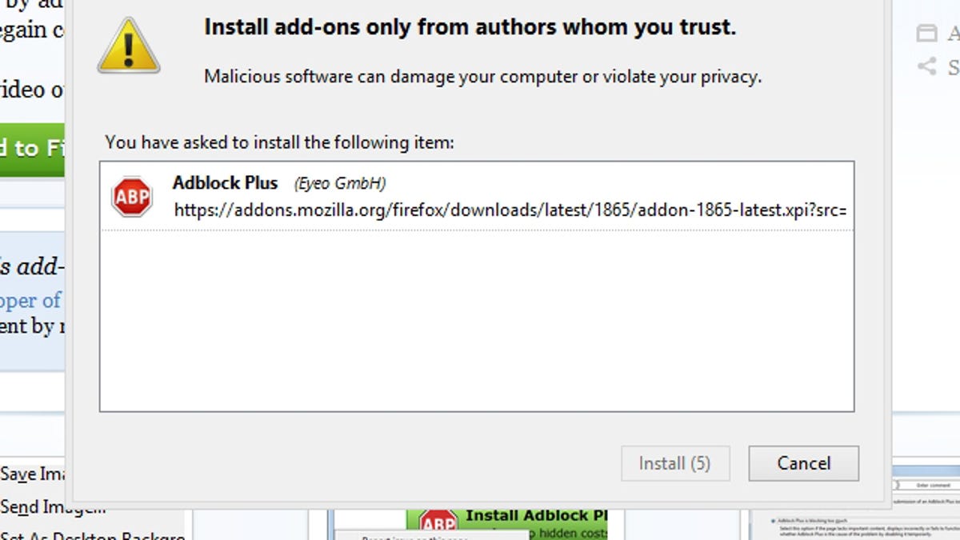Viewport: 960px width, 540px height.
Task: Click the 'Install add-ons only from authors' heading
Action: pos(470,27)
